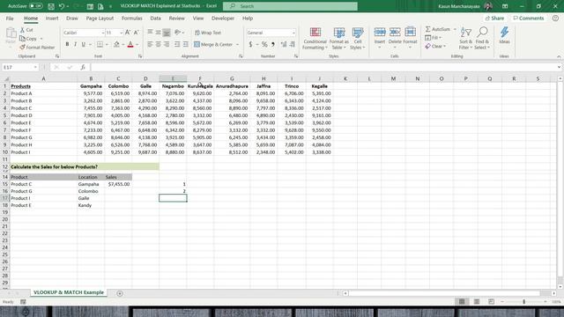This screenshot has height=317, width=564.
Task: Switch to the Page Layout tab
Action: [x=100, y=18]
